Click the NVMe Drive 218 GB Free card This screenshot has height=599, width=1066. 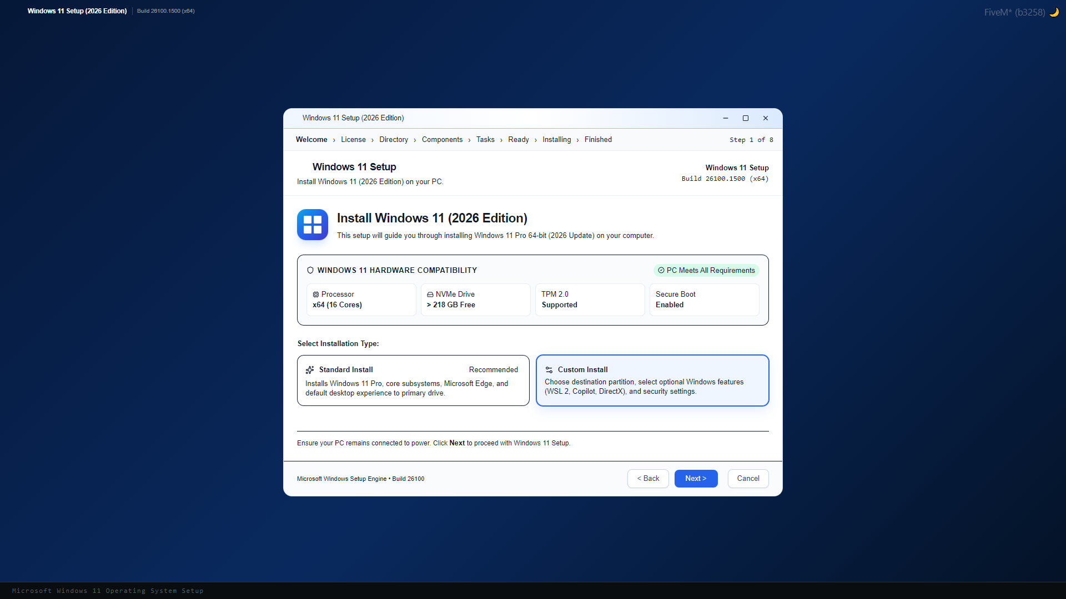475,299
